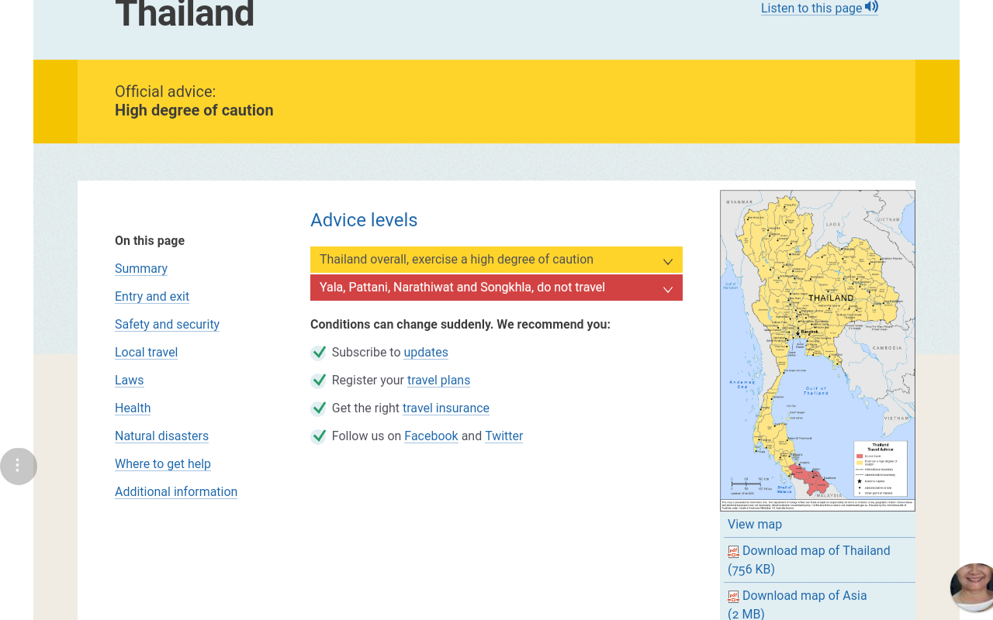Click the chevron on the red do not travel bar
This screenshot has height=620, width=993.
point(667,289)
